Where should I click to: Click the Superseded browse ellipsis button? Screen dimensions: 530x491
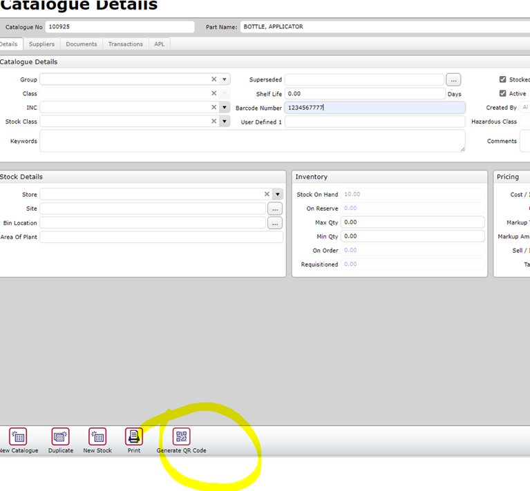pos(453,79)
